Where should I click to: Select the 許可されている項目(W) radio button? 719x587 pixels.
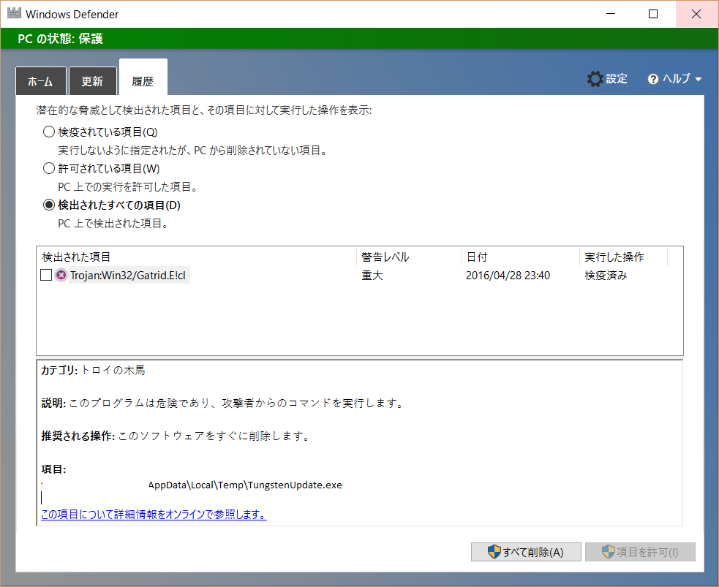point(48,169)
